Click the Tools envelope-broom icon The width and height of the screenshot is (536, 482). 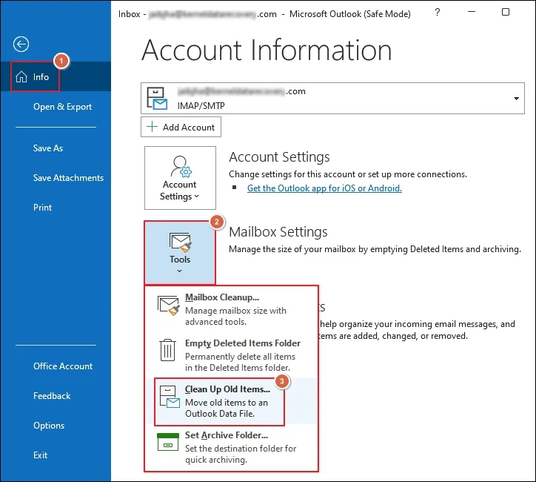[180, 242]
